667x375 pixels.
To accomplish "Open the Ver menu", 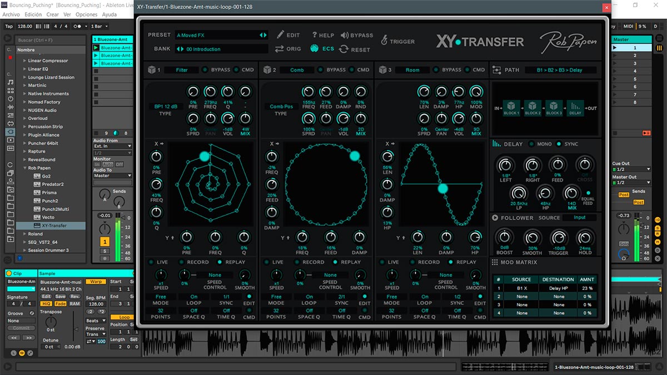I will click(67, 14).
